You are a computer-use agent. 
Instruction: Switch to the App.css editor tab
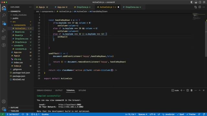[61, 7]
